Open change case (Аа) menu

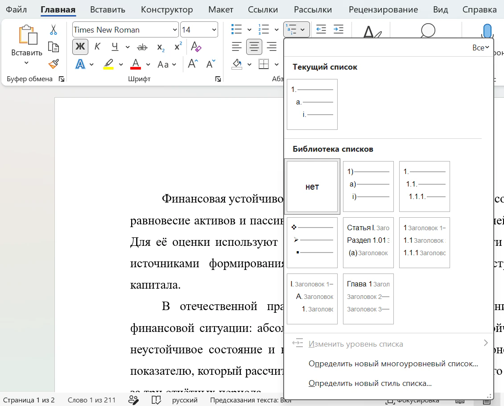click(x=166, y=64)
